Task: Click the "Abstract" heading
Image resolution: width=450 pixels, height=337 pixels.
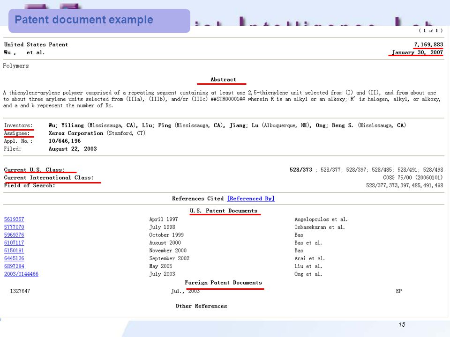Action: click(223, 80)
